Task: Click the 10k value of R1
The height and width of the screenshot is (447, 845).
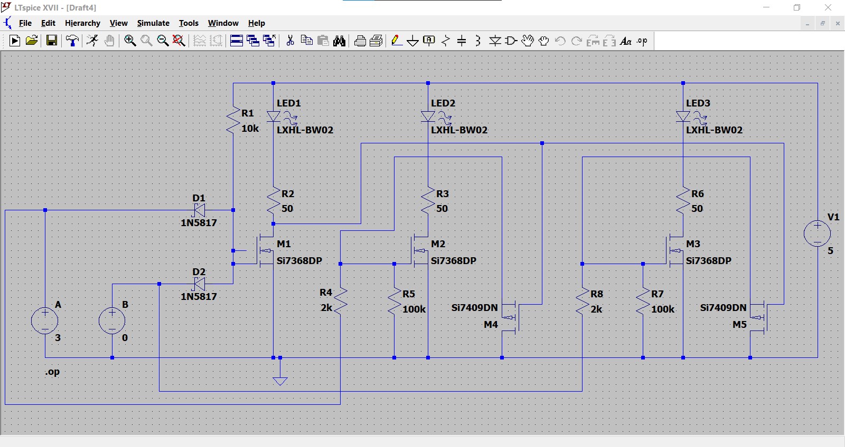Action: point(250,128)
